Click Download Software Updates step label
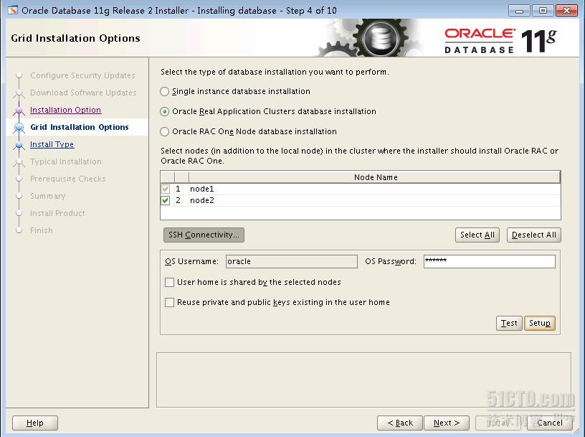The height and width of the screenshot is (437, 585). (84, 93)
